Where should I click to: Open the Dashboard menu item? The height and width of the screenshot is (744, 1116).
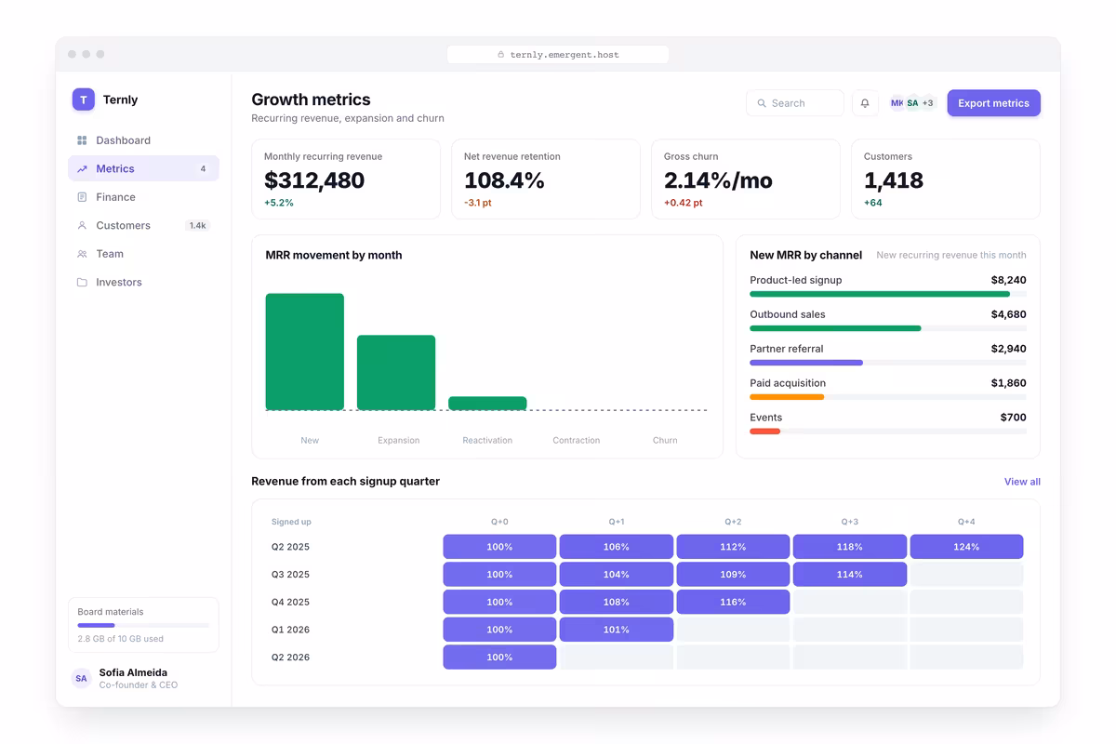[x=143, y=140]
